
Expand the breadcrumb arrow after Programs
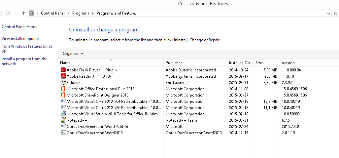(93, 13)
